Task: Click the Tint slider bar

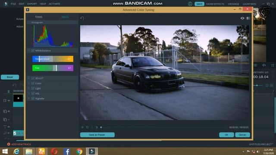Action: click(53, 68)
